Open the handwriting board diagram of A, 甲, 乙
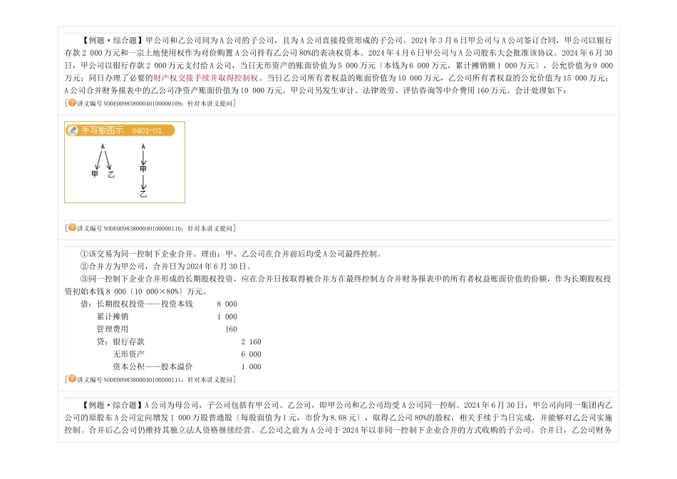Viewport: 677px width, 479px height. (x=125, y=163)
